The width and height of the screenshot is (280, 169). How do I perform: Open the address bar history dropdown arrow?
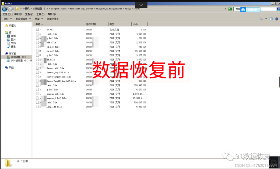225,9
